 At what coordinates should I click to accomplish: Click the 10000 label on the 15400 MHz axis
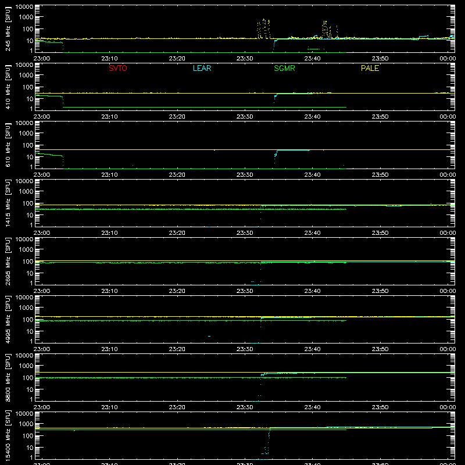click(24, 413)
